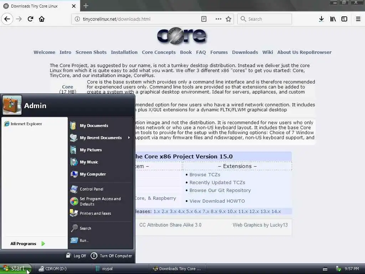
Task: Go to Screen Shots page
Action: (x=91, y=52)
